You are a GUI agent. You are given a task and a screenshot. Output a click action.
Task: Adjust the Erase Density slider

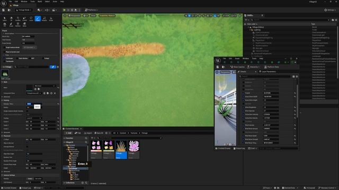pos(28,43)
